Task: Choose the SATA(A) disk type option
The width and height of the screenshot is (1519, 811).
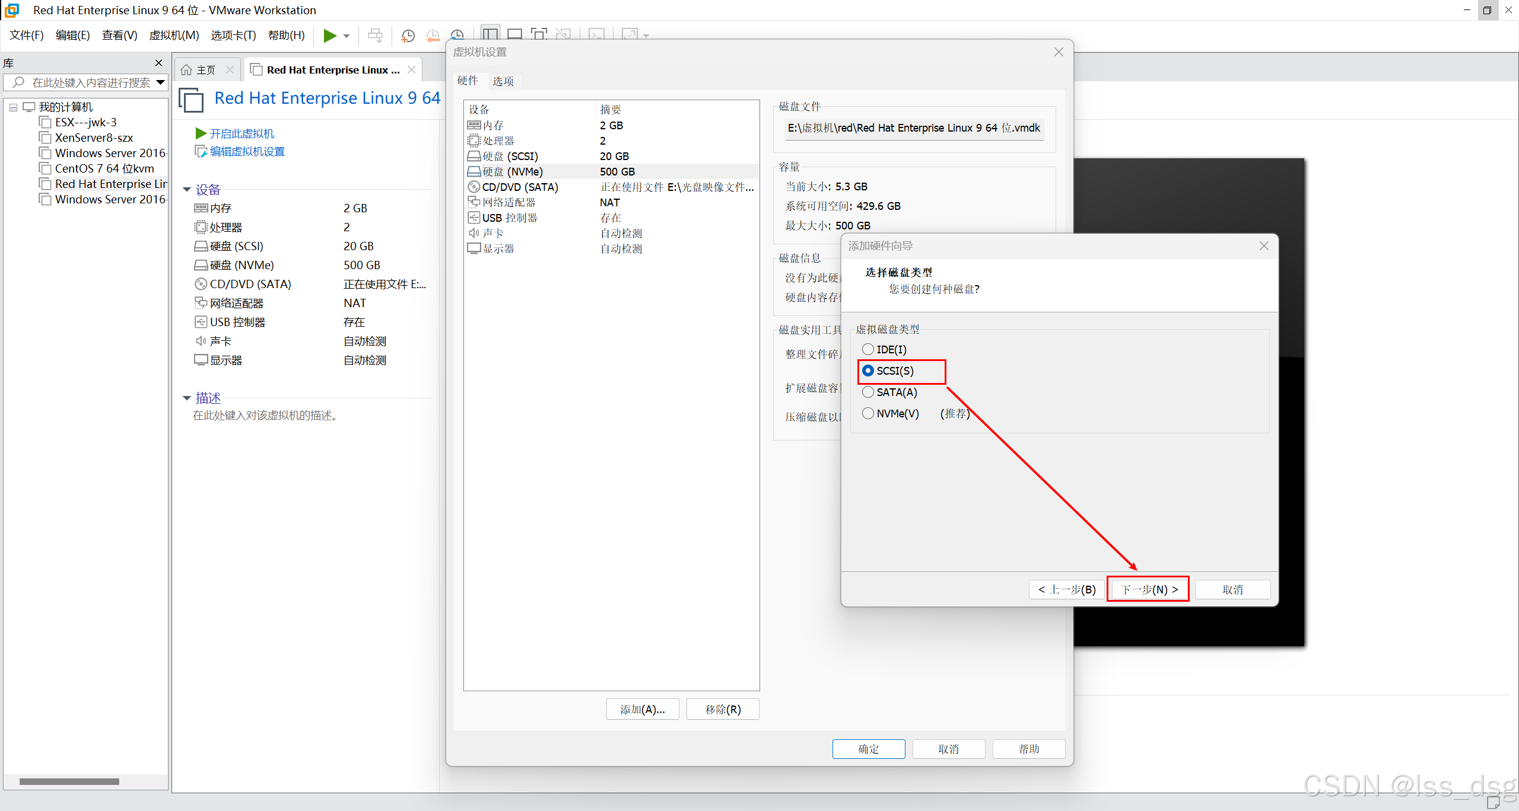Action: pos(868,392)
